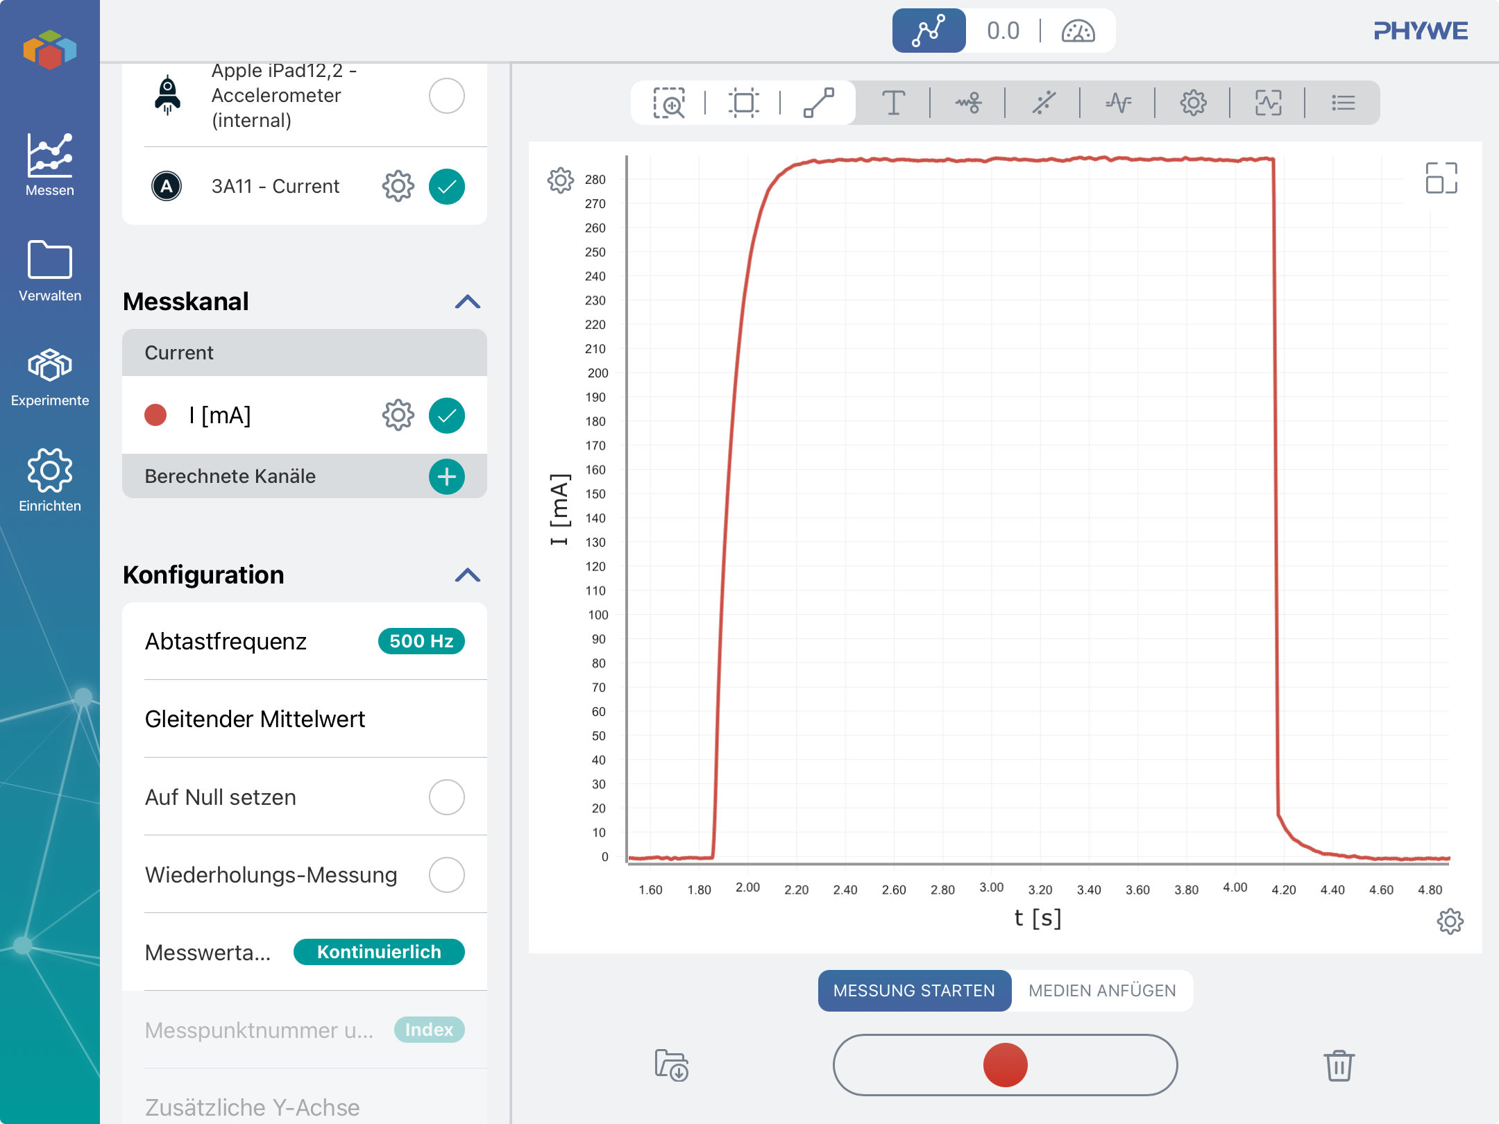Collapse the Messkanal section

pos(467,302)
